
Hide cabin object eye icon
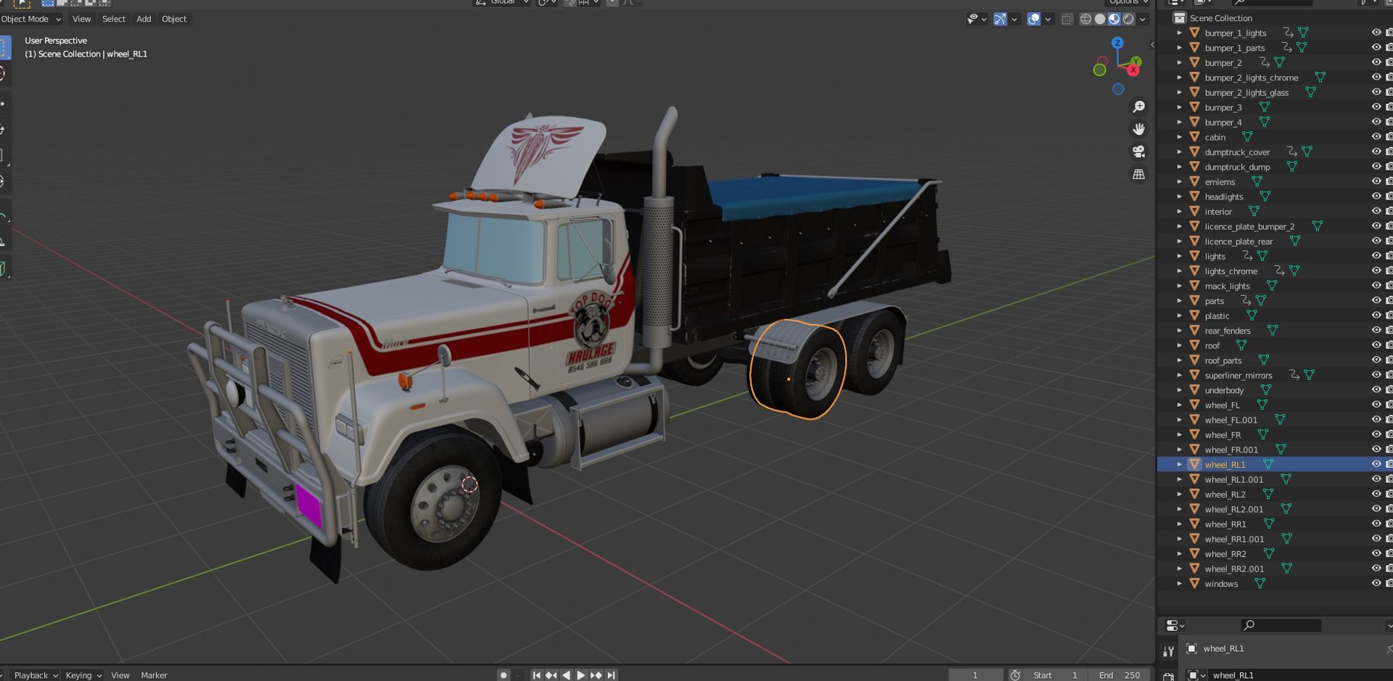1376,137
